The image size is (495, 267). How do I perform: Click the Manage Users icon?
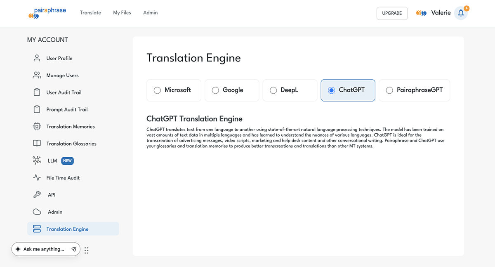[x=37, y=75]
